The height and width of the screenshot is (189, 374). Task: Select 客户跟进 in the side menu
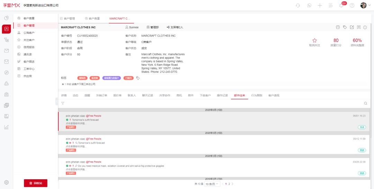click(x=36, y=62)
